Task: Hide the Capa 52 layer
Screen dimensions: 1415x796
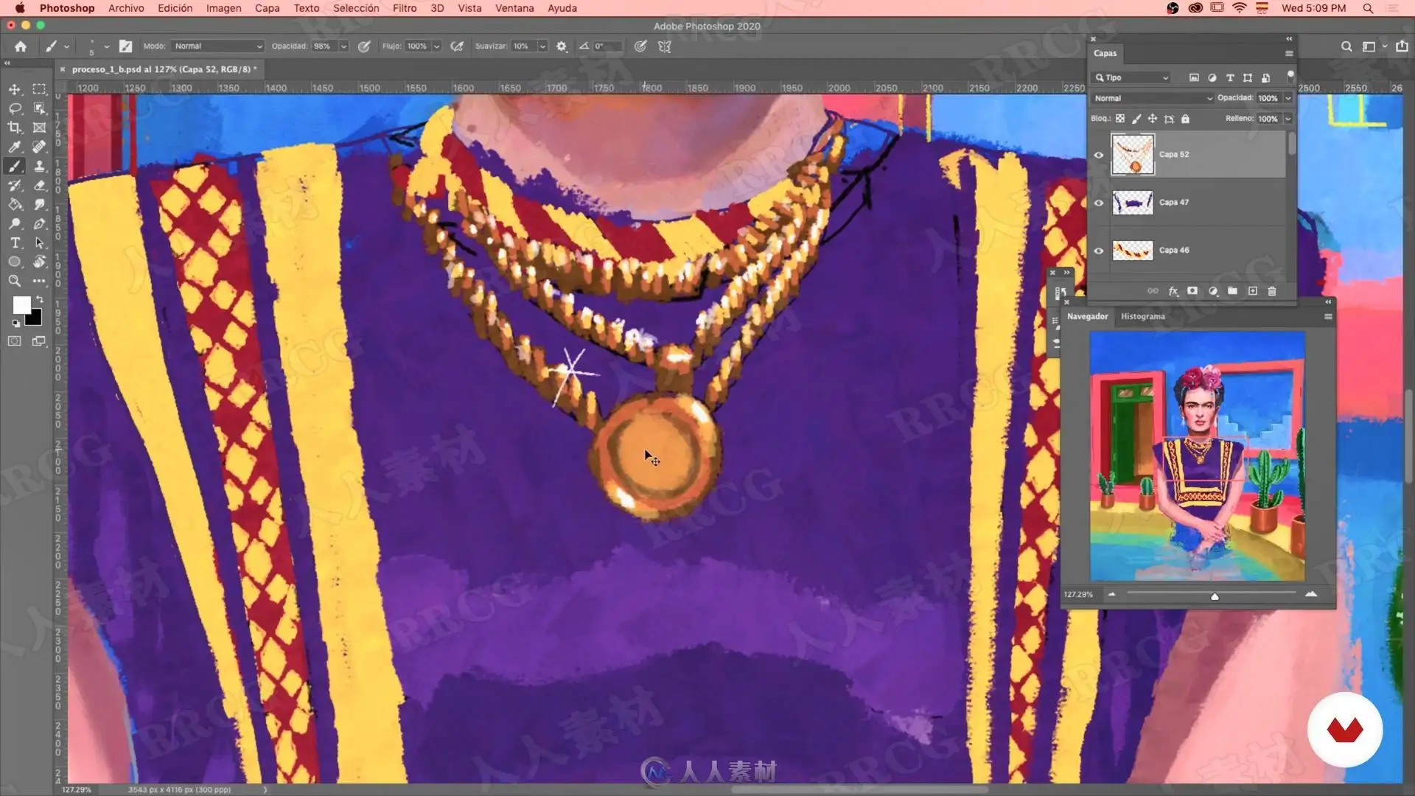Action: (1098, 155)
